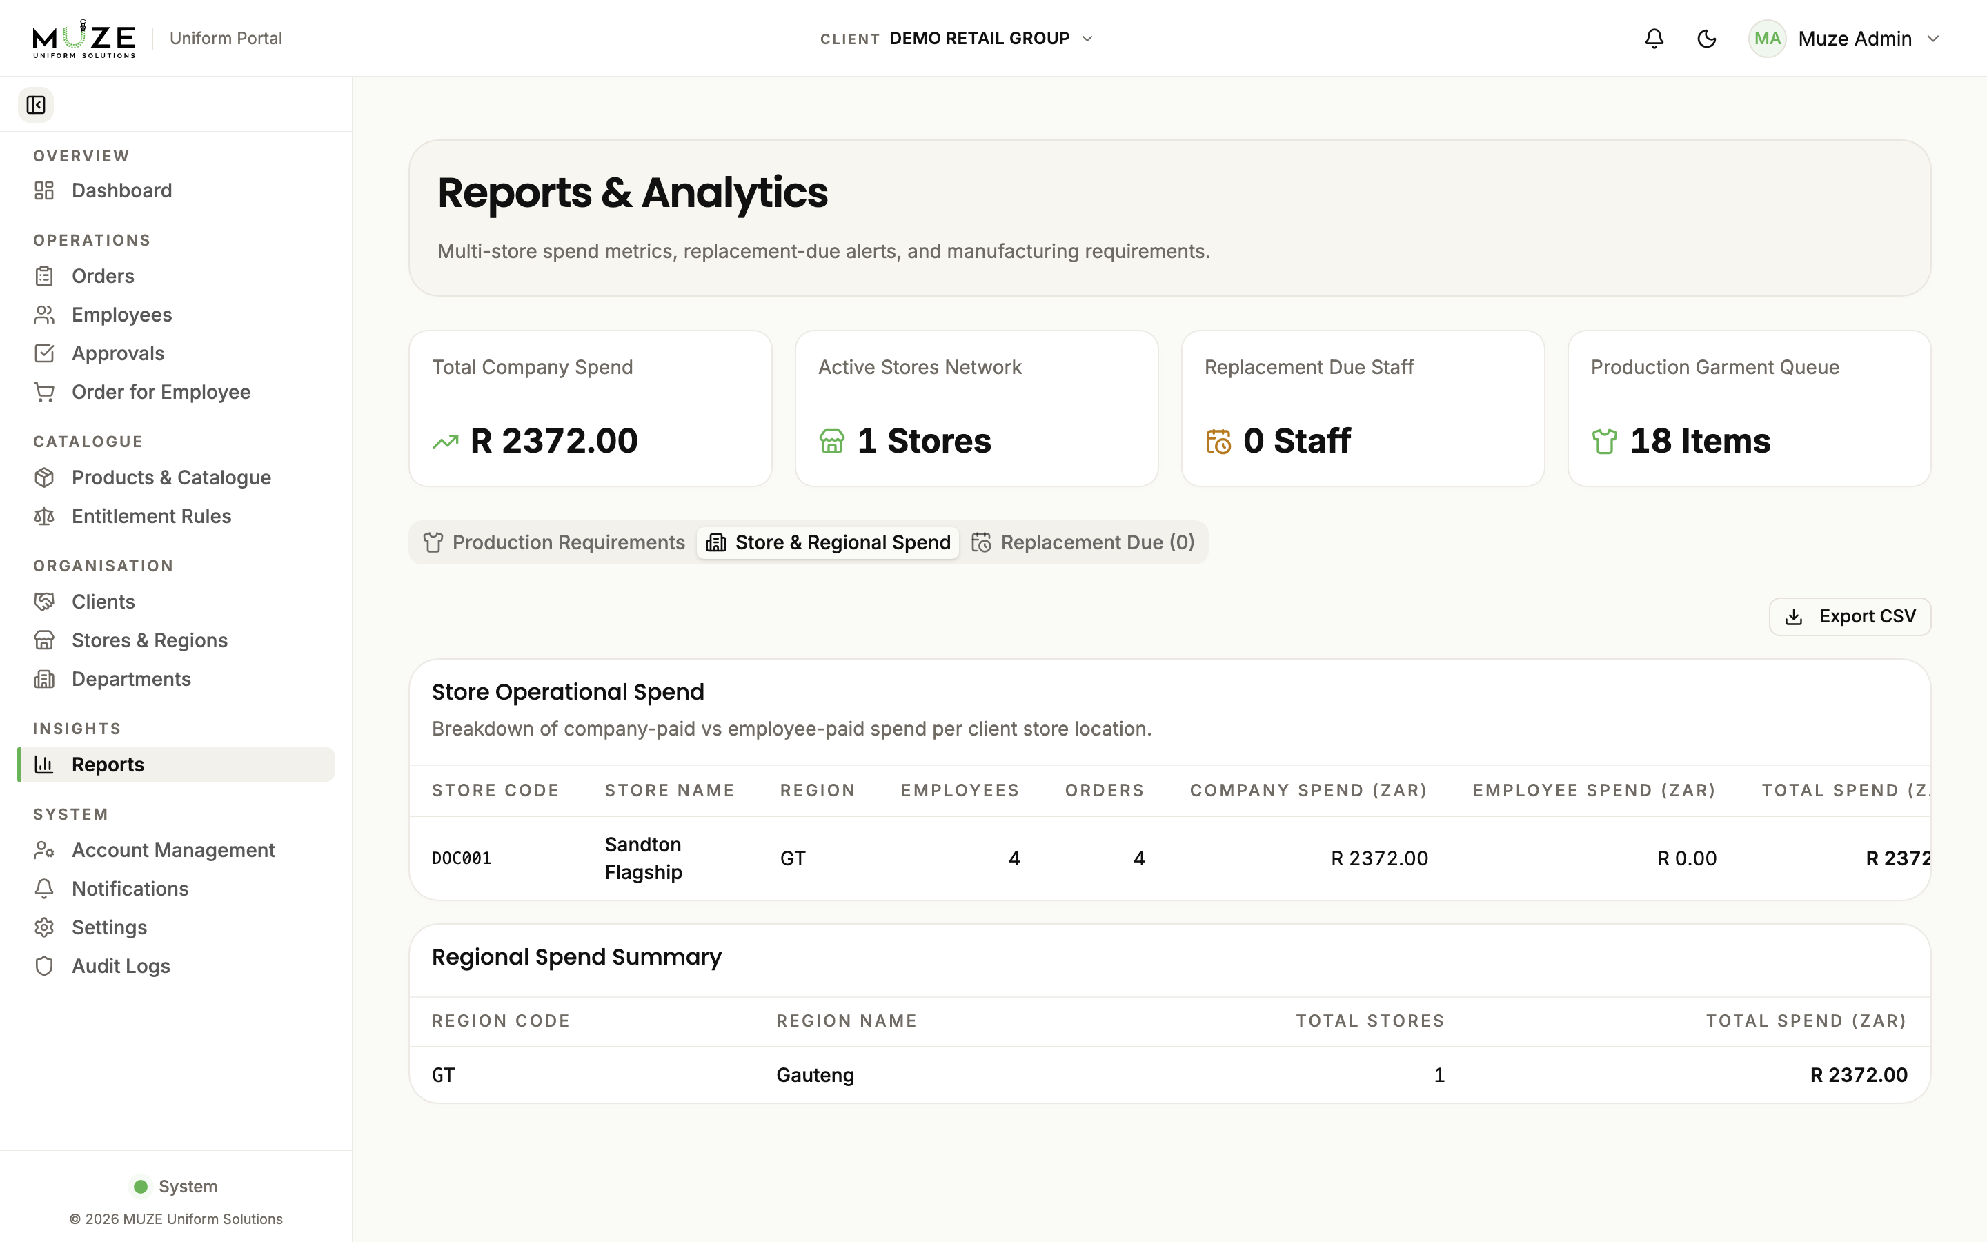Screen dimensions: 1987x1242
Task: Click the Account Management user-cog icon
Action: [x=44, y=850]
